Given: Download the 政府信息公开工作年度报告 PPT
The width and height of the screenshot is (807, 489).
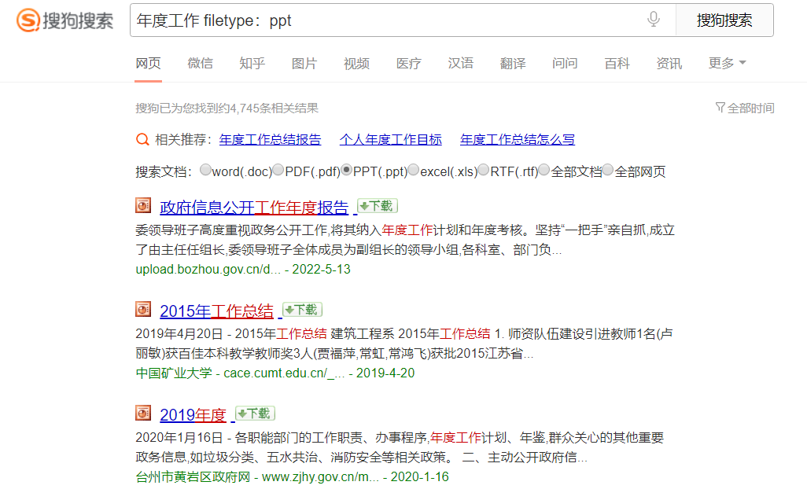Looking at the screenshot, I should [378, 205].
